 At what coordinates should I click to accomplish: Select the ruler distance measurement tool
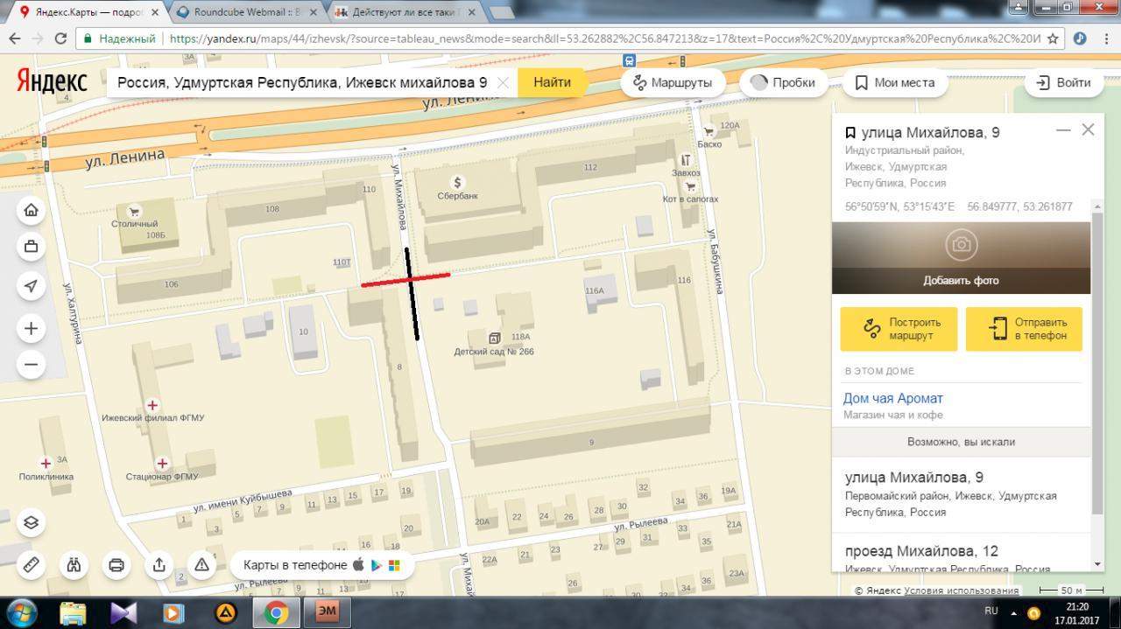[x=32, y=564]
